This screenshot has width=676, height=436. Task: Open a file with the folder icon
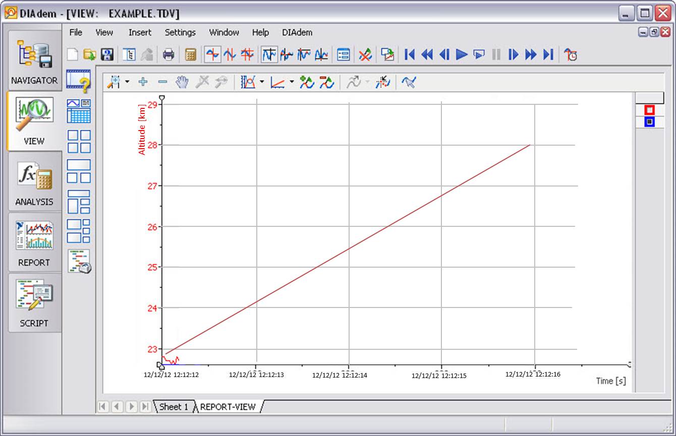[90, 54]
